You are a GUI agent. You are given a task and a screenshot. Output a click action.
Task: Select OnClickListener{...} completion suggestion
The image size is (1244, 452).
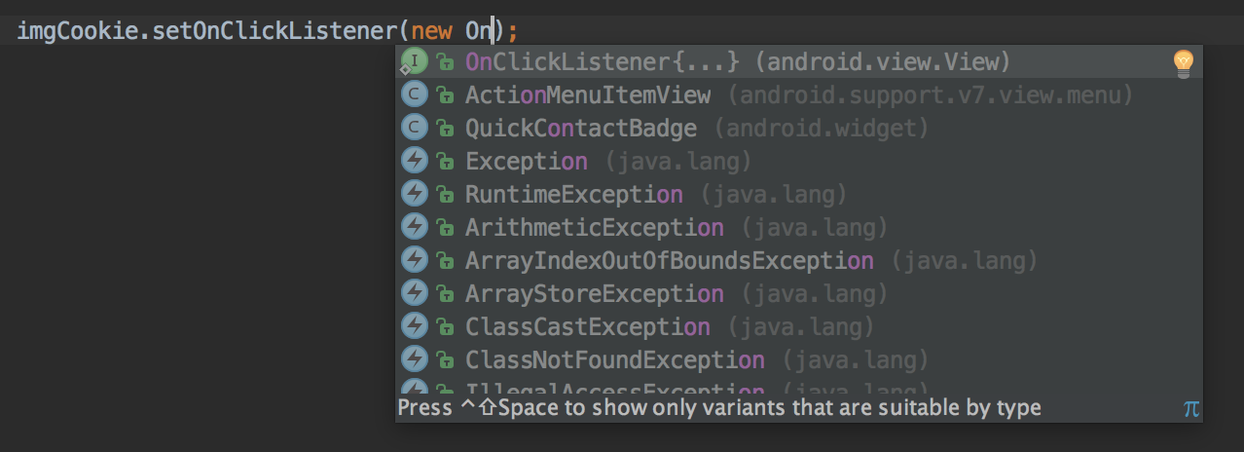click(798, 62)
